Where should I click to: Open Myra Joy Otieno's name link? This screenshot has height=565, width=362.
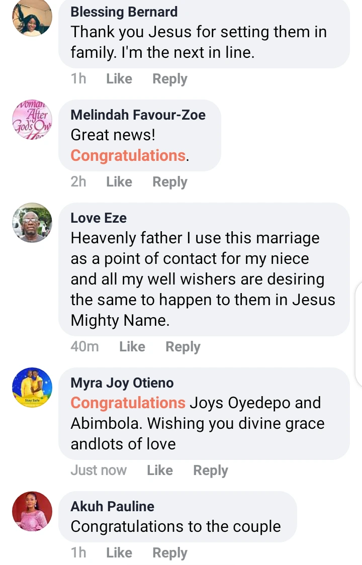pyautogui.click(x=122, y=383)
